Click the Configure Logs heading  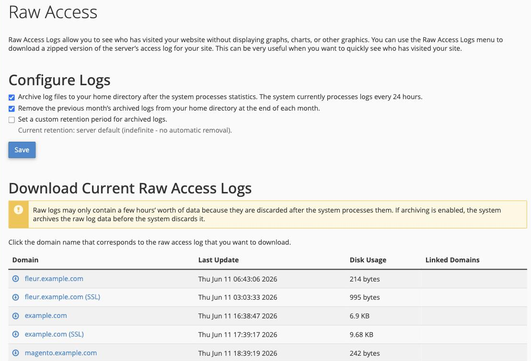pos(59,80)
